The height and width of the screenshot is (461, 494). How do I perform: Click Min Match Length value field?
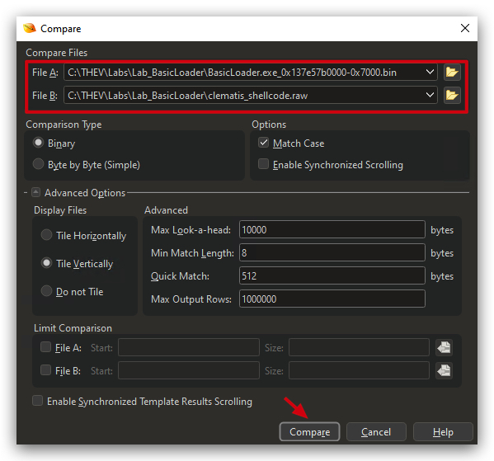point(332,252)
